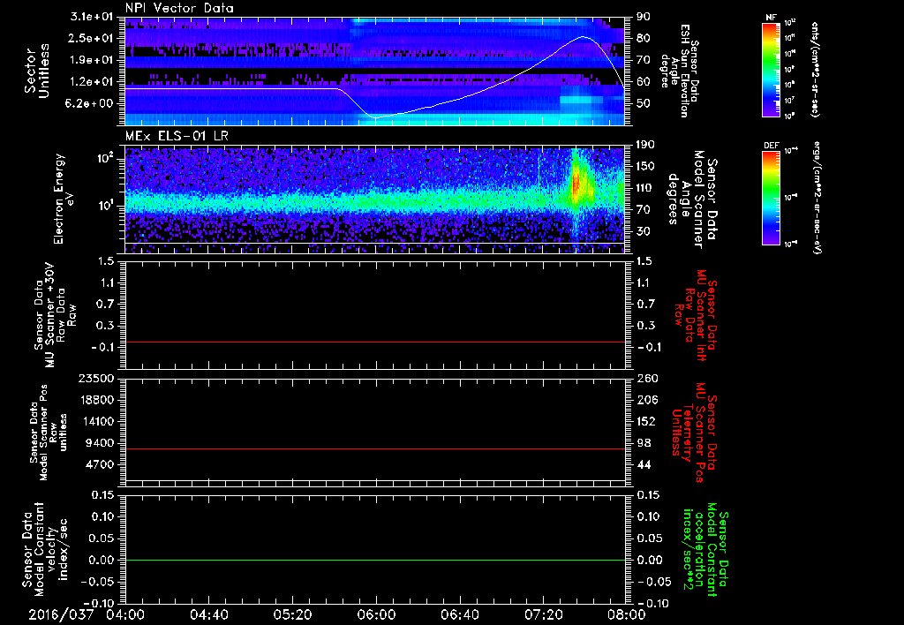Click the "04:00" time axis label
Image resolution: width=904 pixels, height=625 pixels.
point(125,614)
